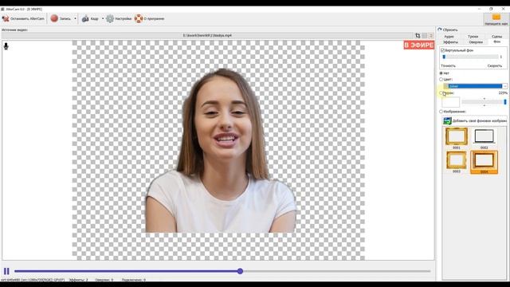Pause the video playback
This screenshot has height=287, width=510.
[6, 271]
